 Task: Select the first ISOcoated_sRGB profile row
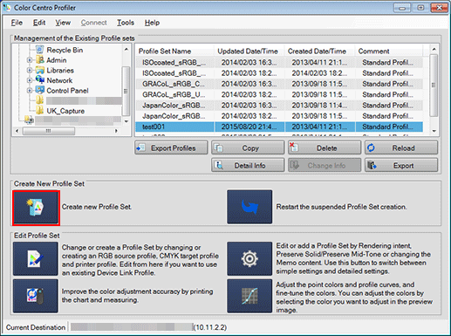point(279,63)
